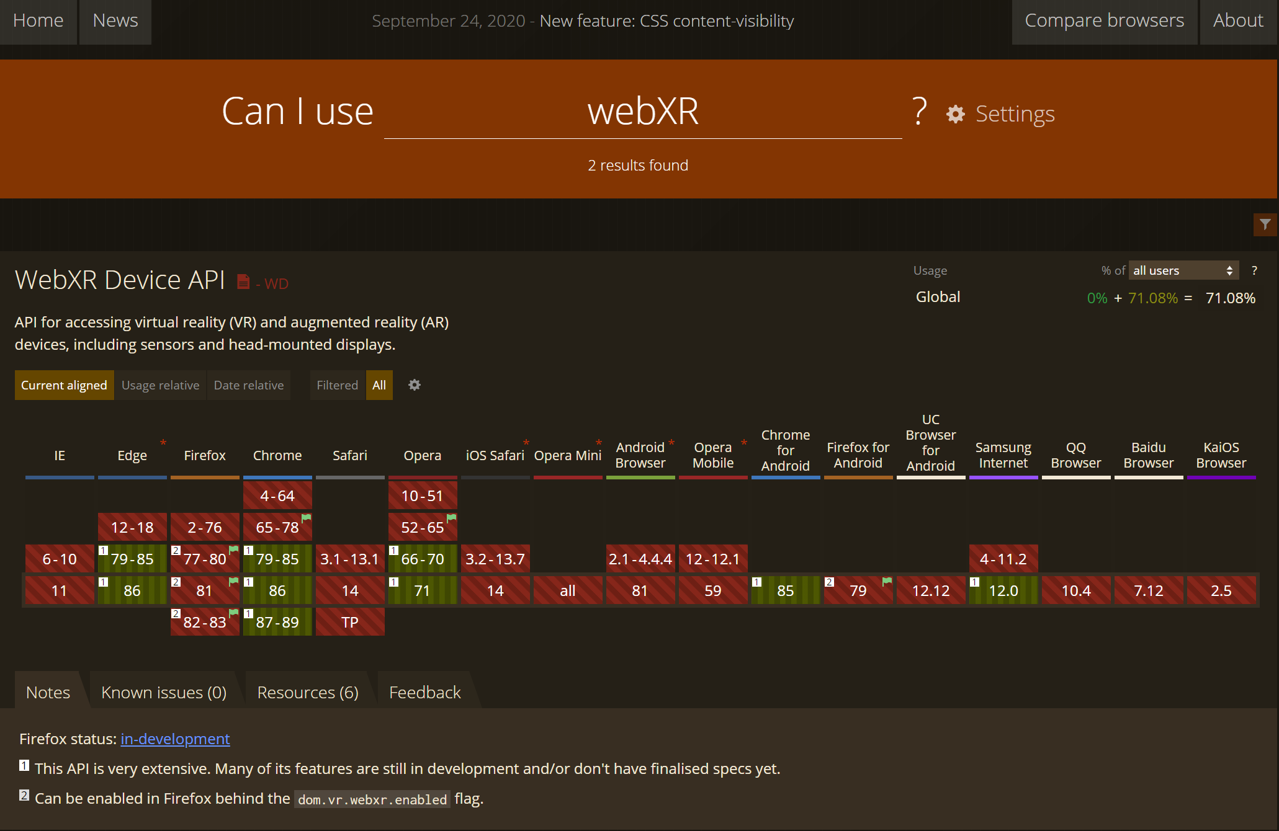Switch to Usage relative view
Screen dimensions: 1279x831
(160, 385)
